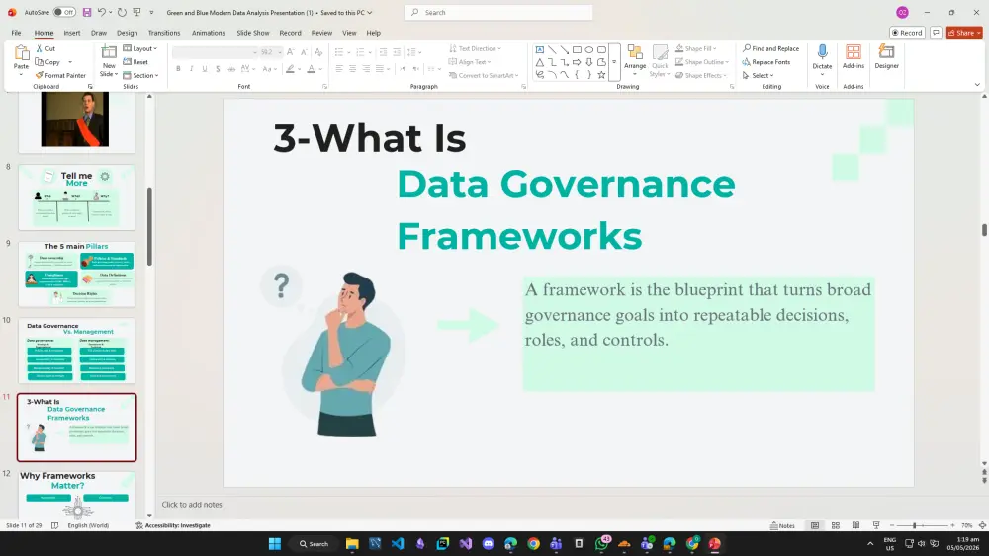This screenshot has height=556, width=989.
Task: Click Accessibility: Investigate in status bar
Action: (173, 525)
